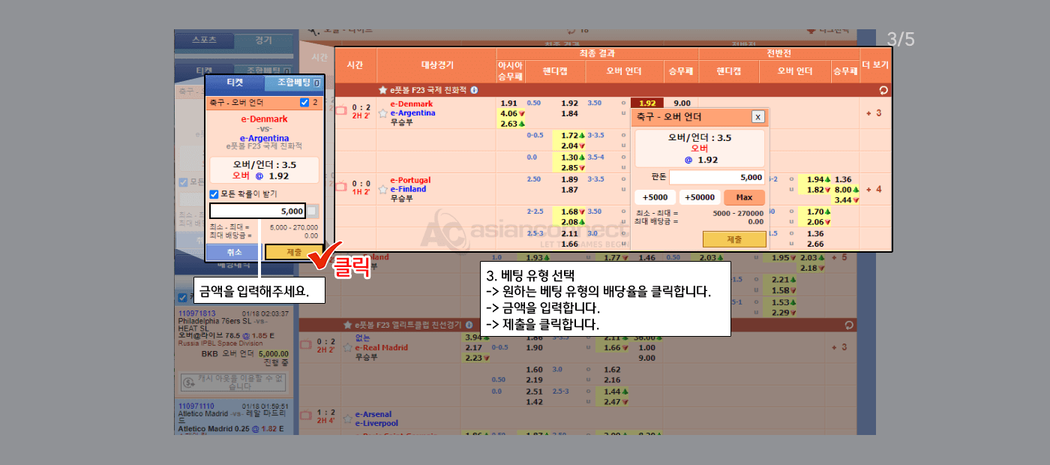Viewport: 1050px width, 465px height.
Task: Click the info icon beside e풋볼 F23 국제 친화적
Action: 474,90
